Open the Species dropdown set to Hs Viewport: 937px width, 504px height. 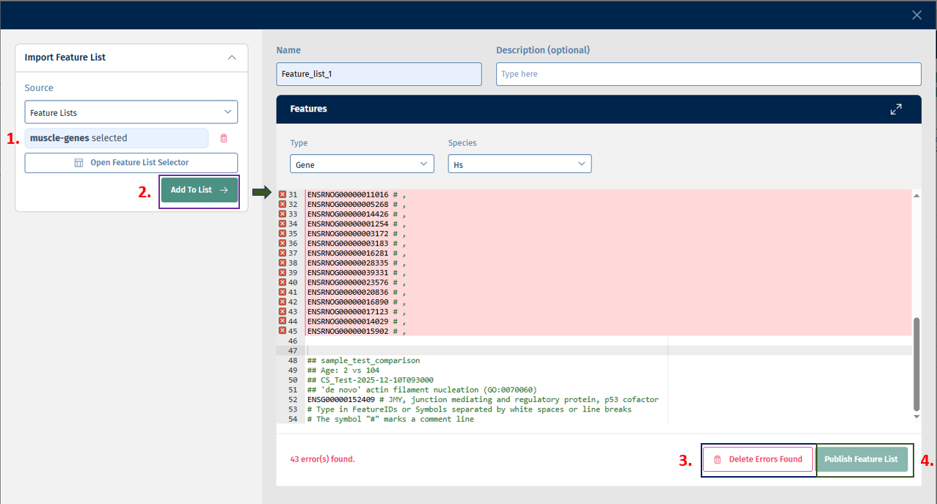coord(519,164)
